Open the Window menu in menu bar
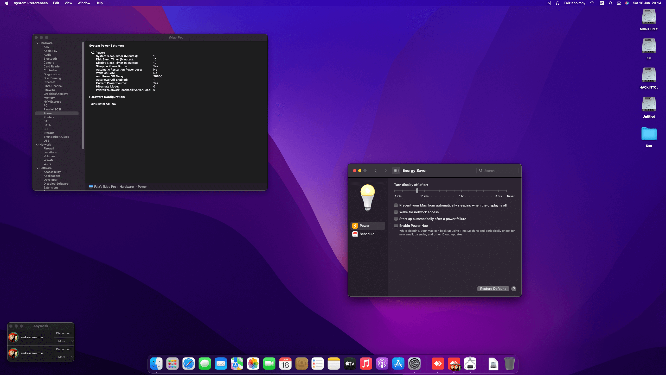This screenshot has width=666, height=375. 84,3
